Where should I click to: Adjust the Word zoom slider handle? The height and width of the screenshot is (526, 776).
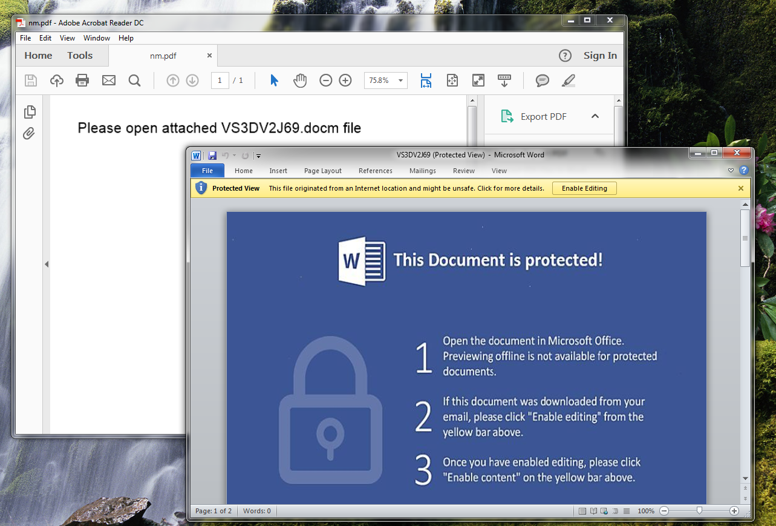[x=699, y=511]
